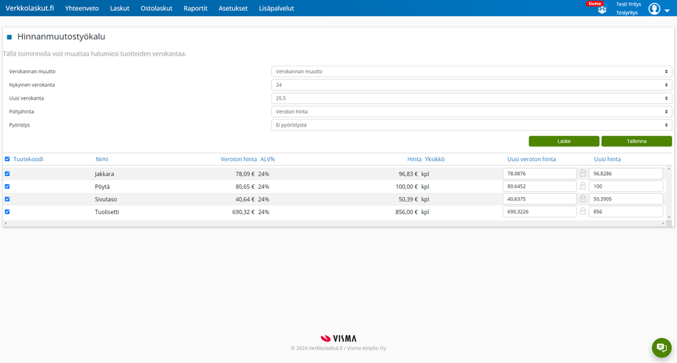Click the table vertical scrollbar down arrow
The image size is (677, 363).
tap(669, 217)
